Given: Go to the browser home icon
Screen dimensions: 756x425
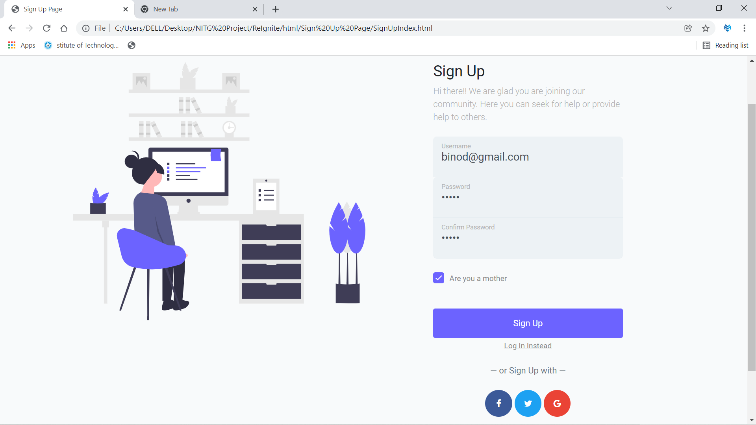Looking at the screenshot, I should pos(64,28).
